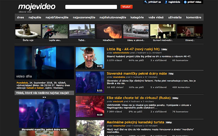The width and height of the screenshot is (218, 136).
Task: Click the 1080p badge on the circus video
Action: pos(175,98)
